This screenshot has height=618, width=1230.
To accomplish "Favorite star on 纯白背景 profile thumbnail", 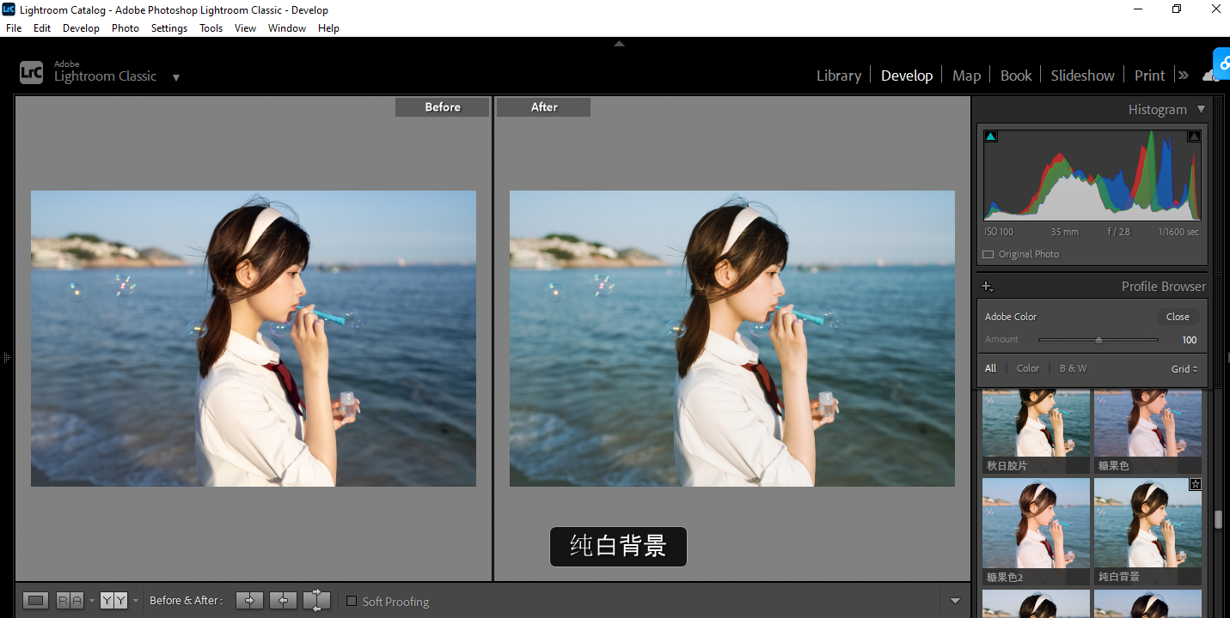I will click(1195, 485).
